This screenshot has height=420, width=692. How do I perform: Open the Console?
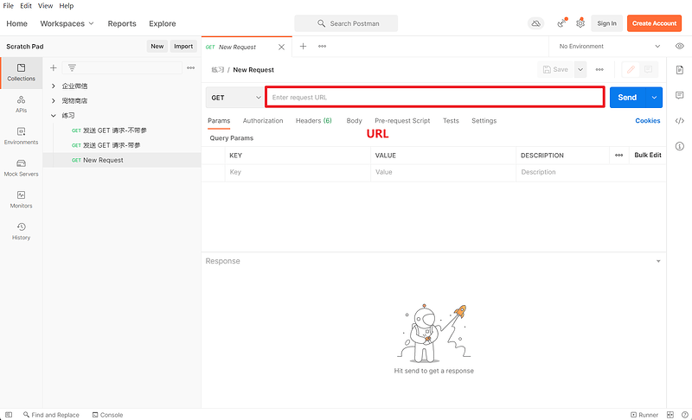click(x=107, y=415)
